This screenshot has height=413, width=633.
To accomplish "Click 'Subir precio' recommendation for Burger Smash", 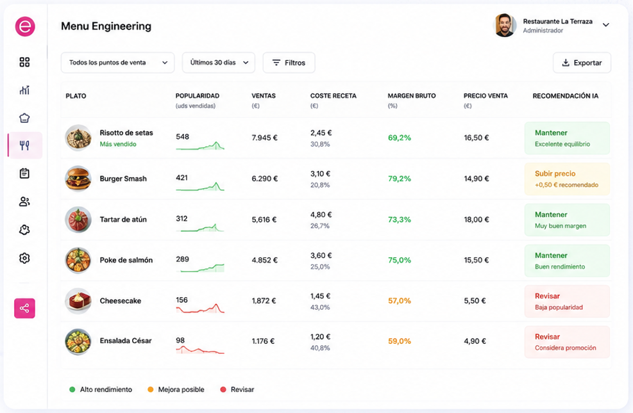I will coord(567,179).
